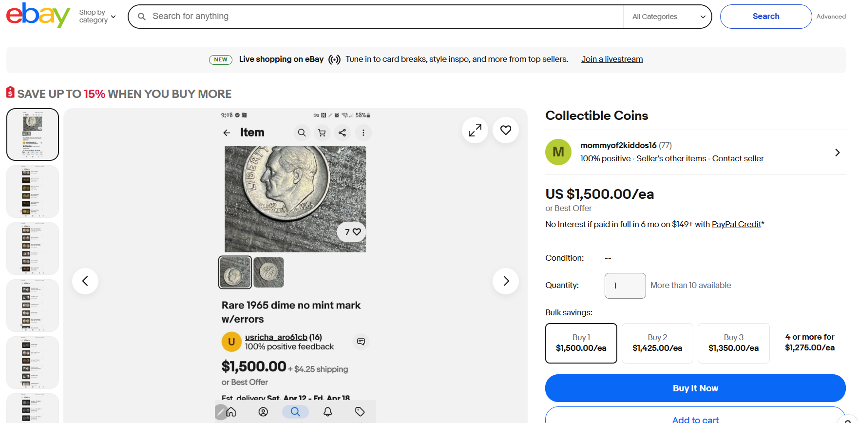Expand image to full screen view

[475, 130]
